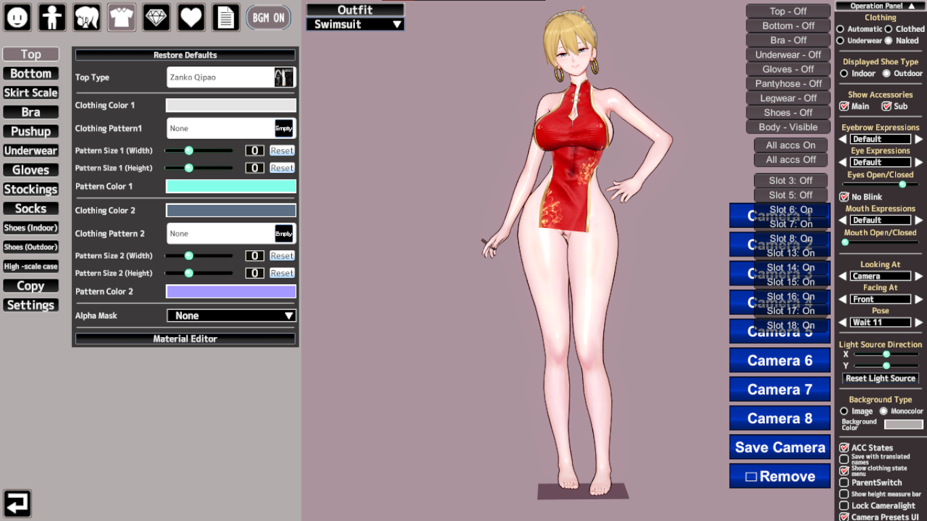
Task: Select the Clothed radio button
Action: pos(888,29)
